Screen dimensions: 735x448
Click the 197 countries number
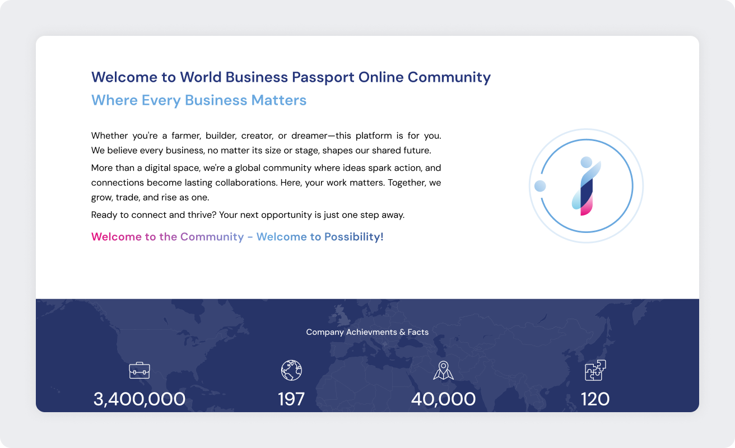[x=291, y=399]
